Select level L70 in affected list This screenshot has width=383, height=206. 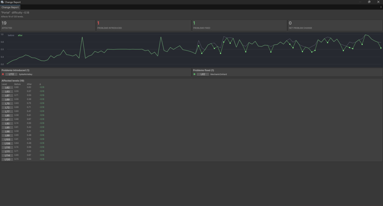click(7, 103)
